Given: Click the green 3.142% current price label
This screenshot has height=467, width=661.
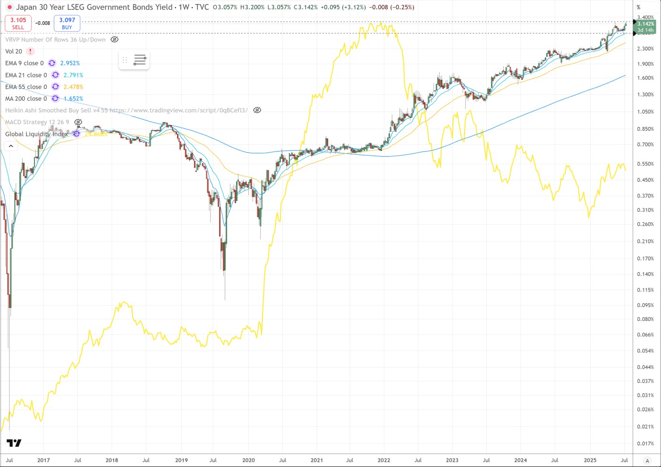Looking at the screenshot, I should pyautogui.click(x=645, y=27).
